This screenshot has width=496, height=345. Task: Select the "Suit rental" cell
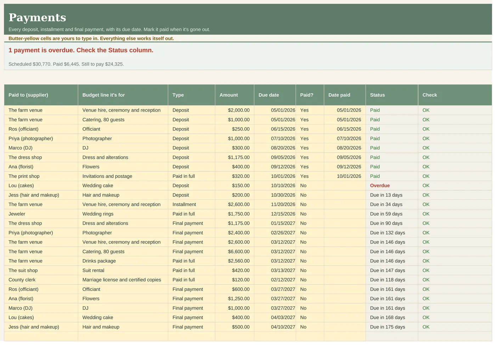point(123,270)
